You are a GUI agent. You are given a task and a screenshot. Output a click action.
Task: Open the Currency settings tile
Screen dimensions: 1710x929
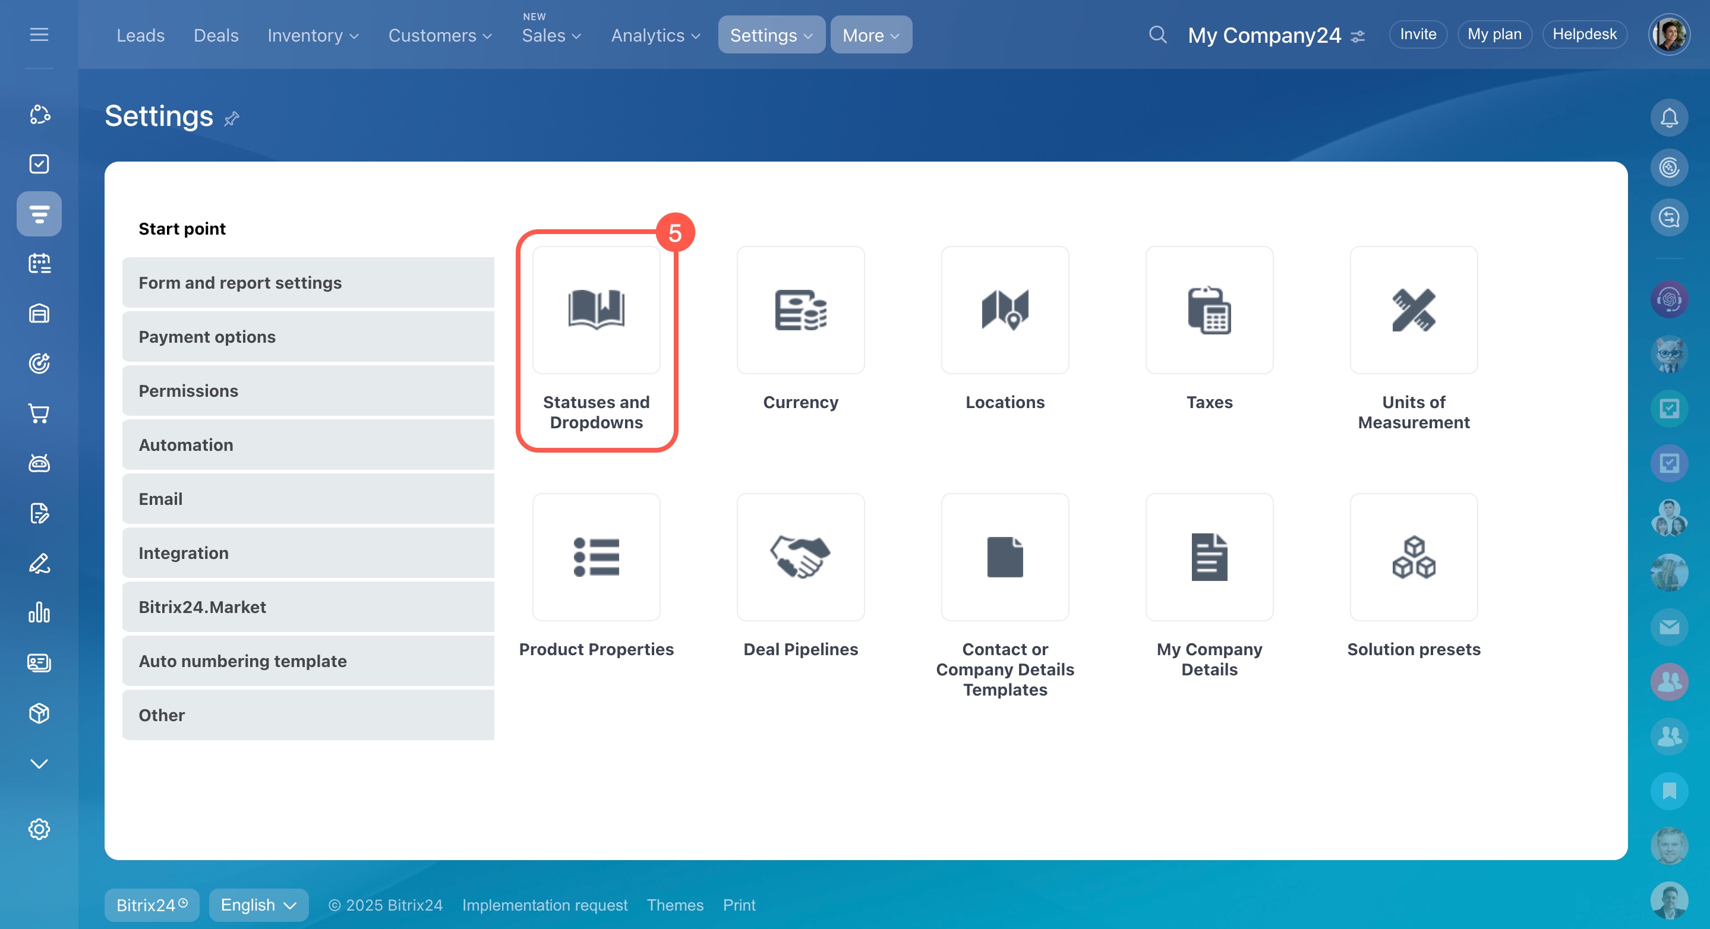(800, 310)
